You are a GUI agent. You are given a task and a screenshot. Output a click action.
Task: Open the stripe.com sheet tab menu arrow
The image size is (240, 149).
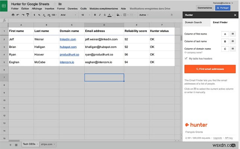54,144
